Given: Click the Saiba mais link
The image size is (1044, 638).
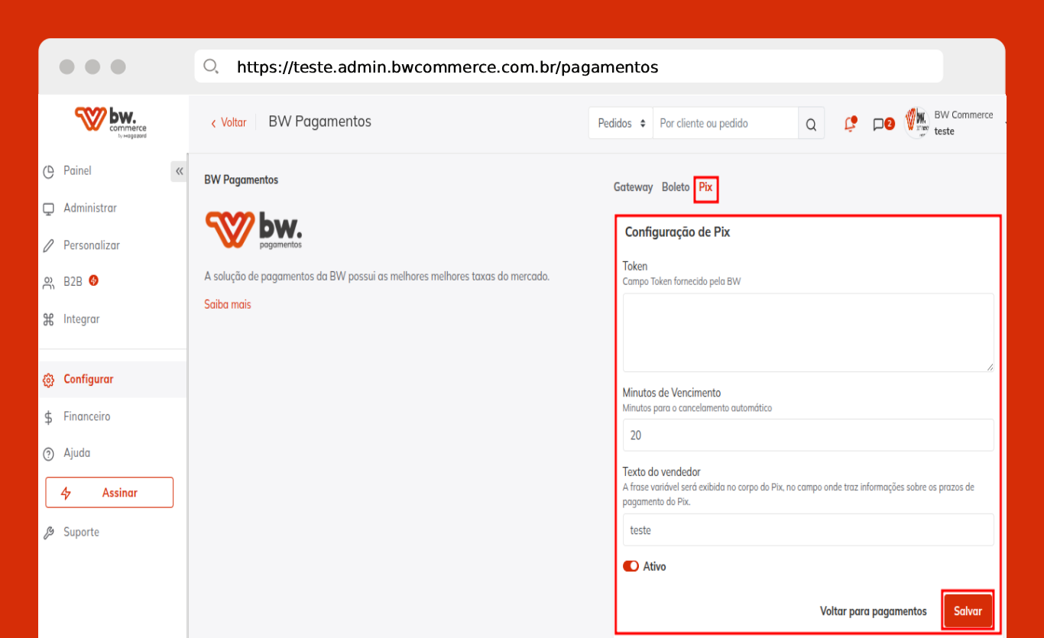Looking at the screenshot, I should [x=228, y=304].
